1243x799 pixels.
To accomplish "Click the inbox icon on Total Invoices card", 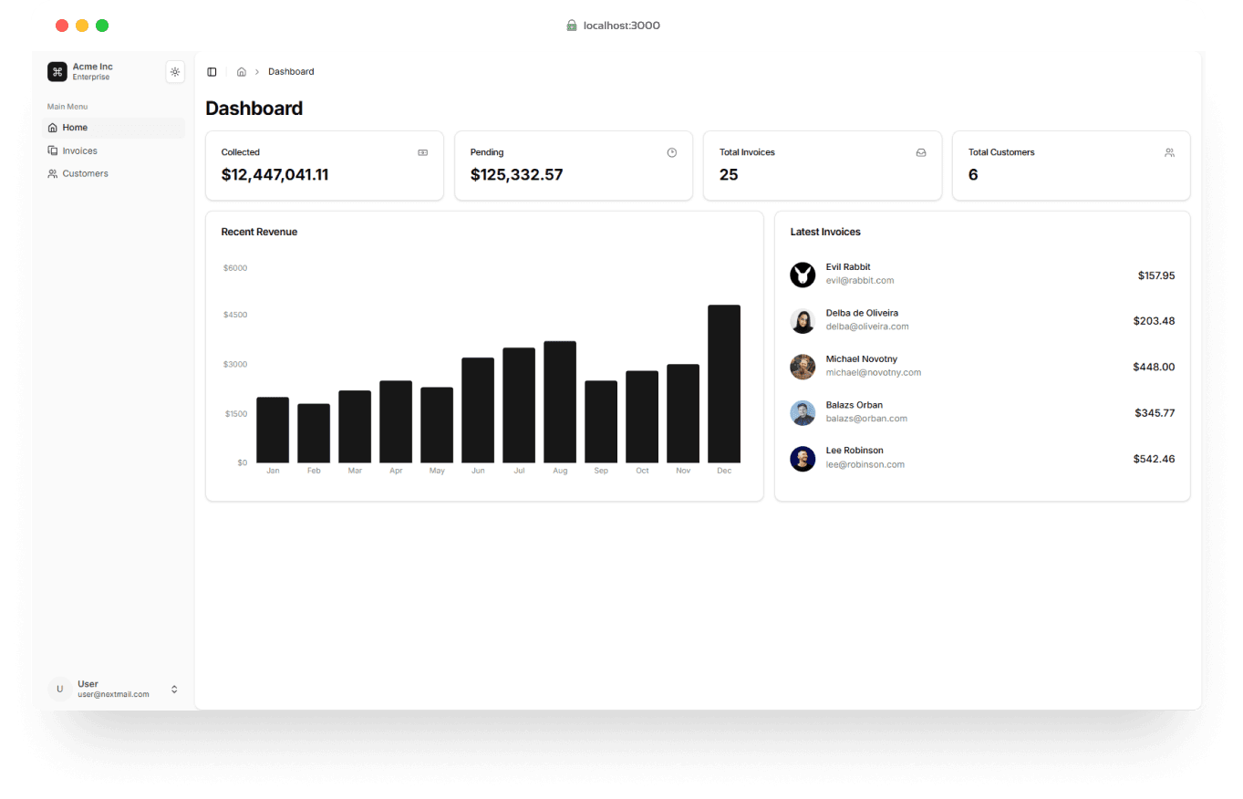I will pos(920,152).
